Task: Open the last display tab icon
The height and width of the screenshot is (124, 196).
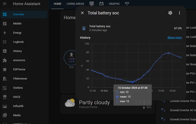Action: tap(127, 4)
